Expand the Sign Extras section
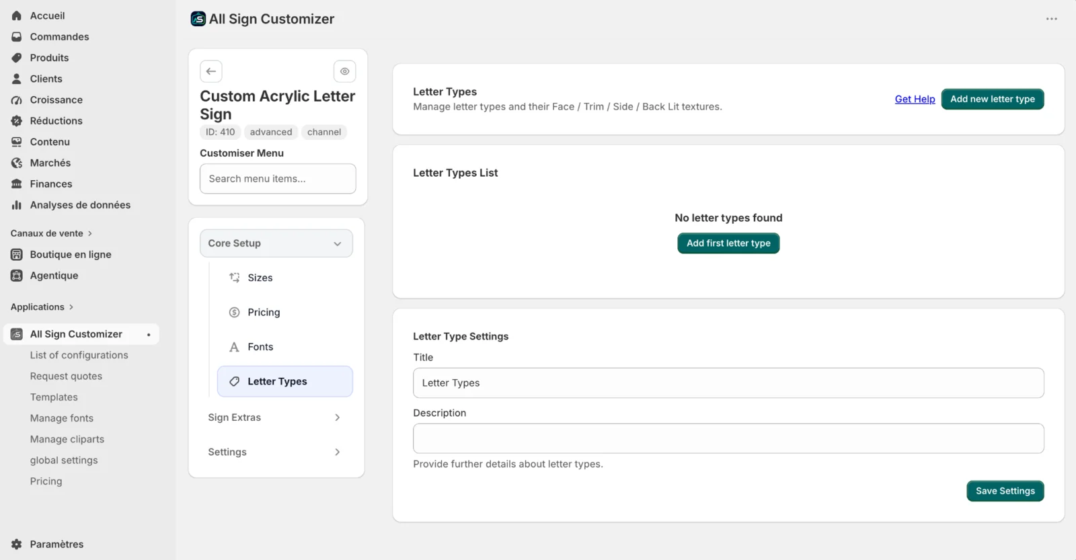The height and width of the screenshot is (560, 1076). click(276, 417)
